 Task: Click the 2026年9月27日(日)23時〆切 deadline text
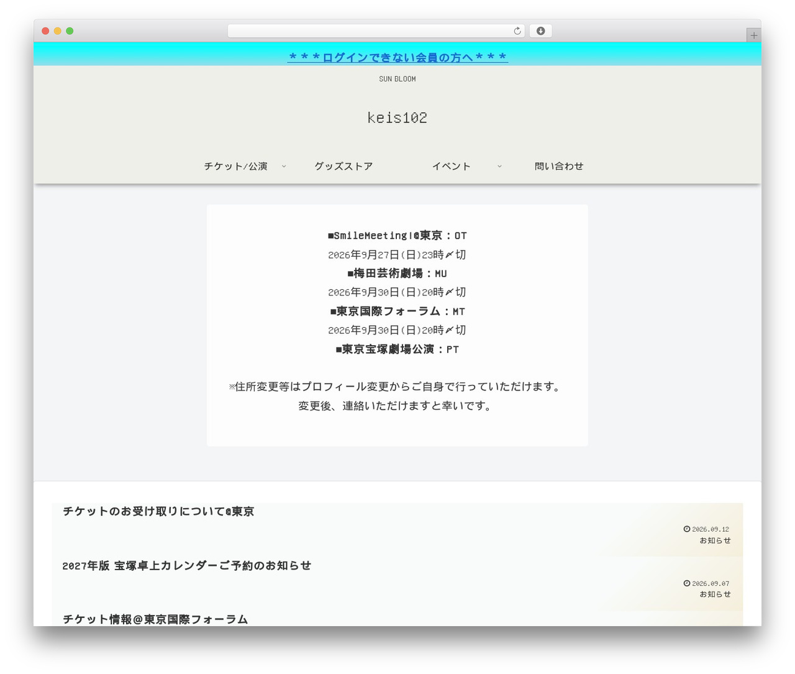coord(397,255)
